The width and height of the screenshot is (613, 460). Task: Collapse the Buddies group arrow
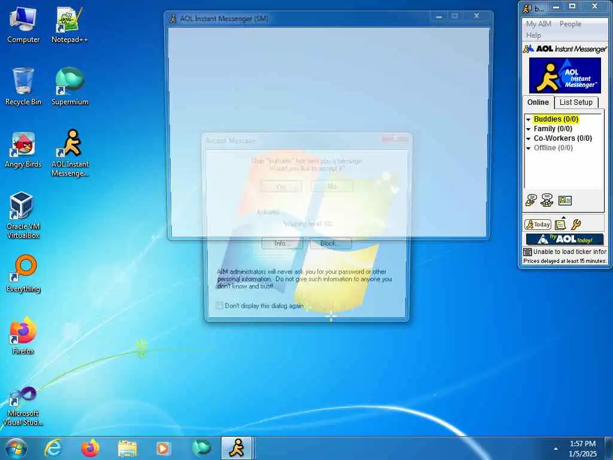coord(528,119)
